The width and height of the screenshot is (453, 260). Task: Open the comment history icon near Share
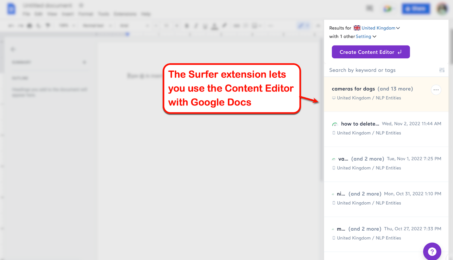[370, 8]
